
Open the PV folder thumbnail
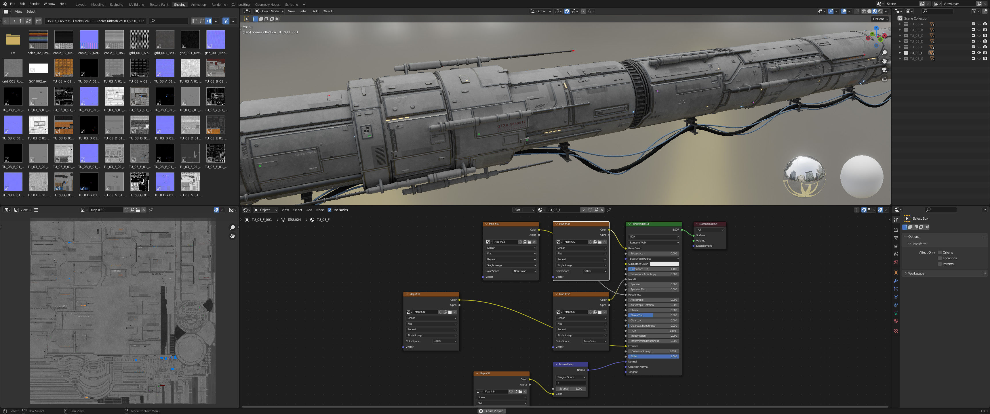[13, 40]
